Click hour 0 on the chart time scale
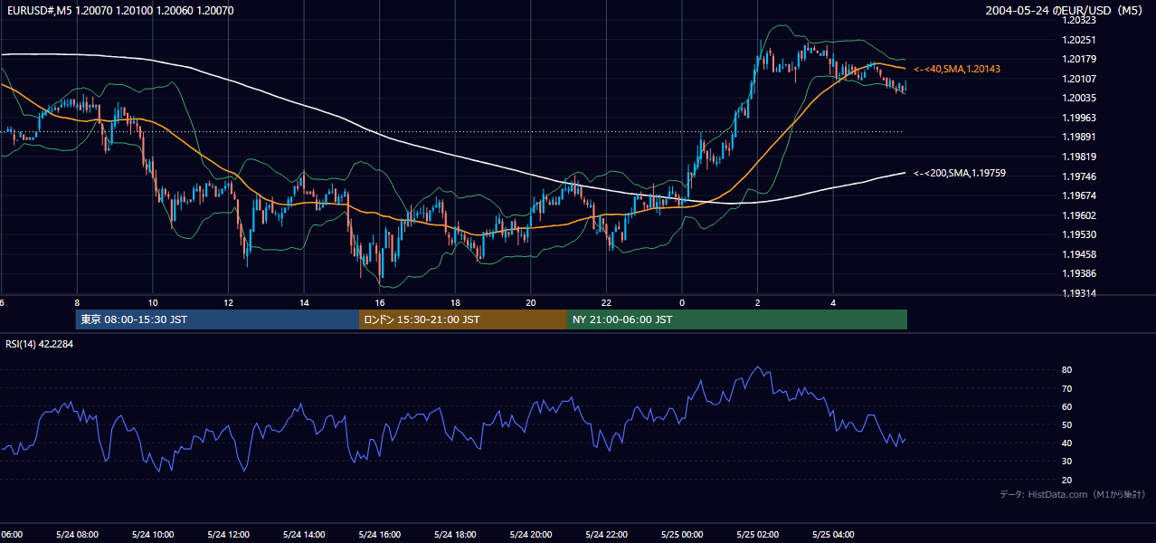The width and height of the screenshot is (1156, 543). click(682, 303)
